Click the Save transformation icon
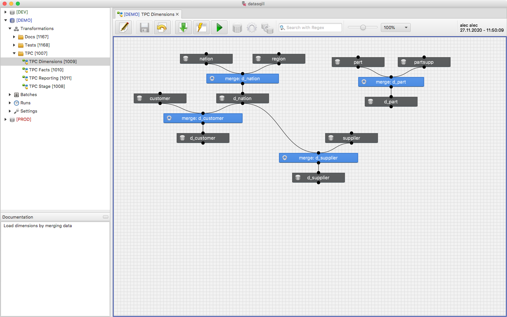The width and height of the screenshot is (507, 317). coord(144,27)
